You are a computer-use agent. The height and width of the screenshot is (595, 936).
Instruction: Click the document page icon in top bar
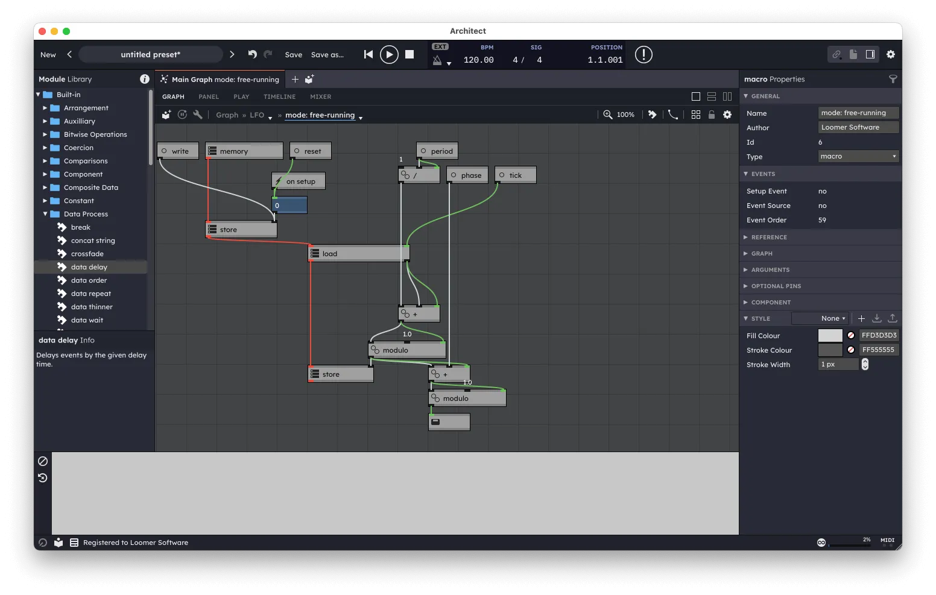point(853,54)
